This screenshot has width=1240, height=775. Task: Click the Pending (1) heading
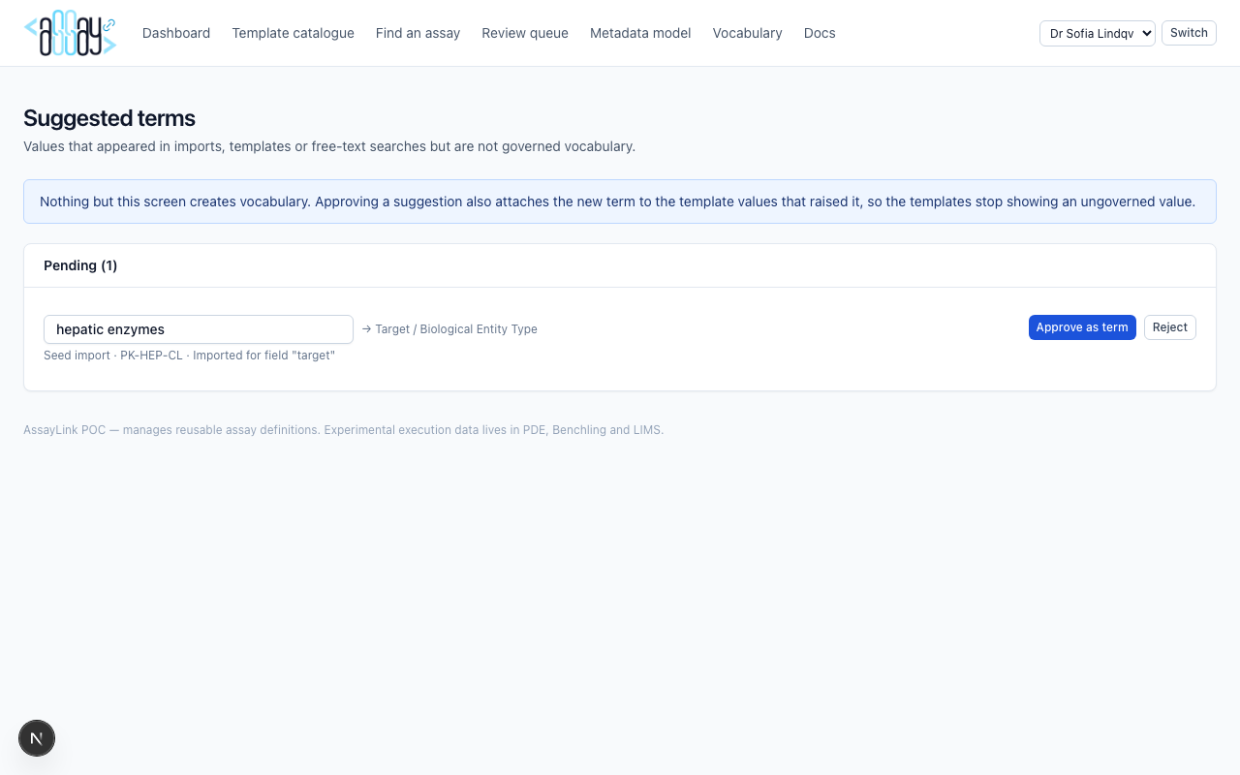80,265
